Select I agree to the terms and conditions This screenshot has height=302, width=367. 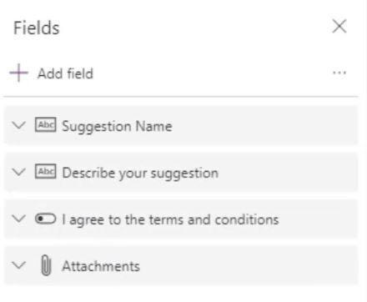[170, 219]
